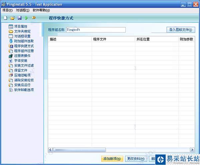200x165 pixels.
Task: Select 压缩忽略项 in the sidebar
Action: coord(22,75)
